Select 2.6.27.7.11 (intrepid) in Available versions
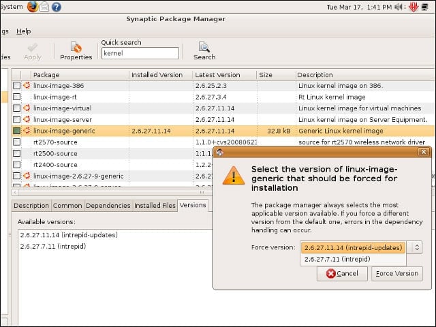 click(x=53, y=247)
